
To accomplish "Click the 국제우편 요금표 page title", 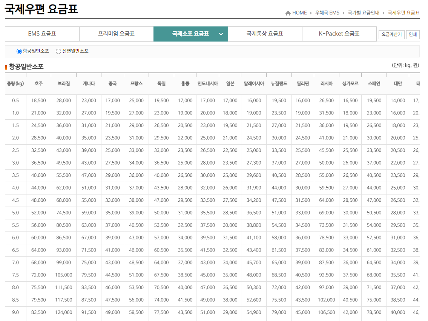I will [x=41, y=9].
